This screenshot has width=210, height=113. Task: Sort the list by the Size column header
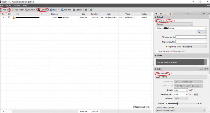(83, 14)
